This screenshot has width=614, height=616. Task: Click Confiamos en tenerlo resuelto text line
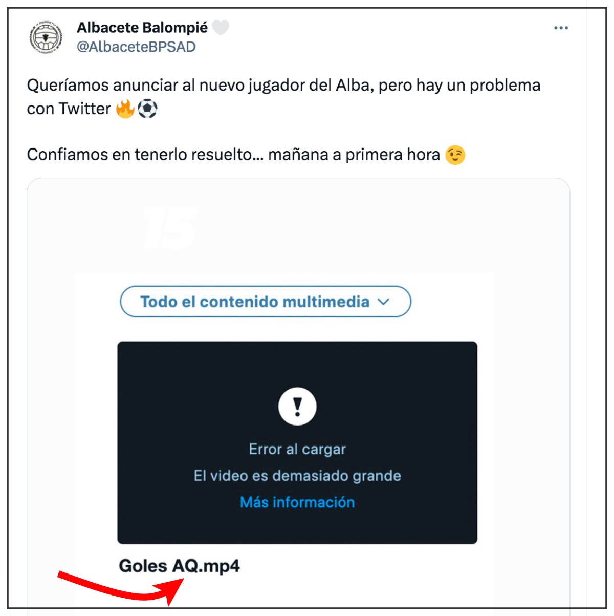coord(233,155)
